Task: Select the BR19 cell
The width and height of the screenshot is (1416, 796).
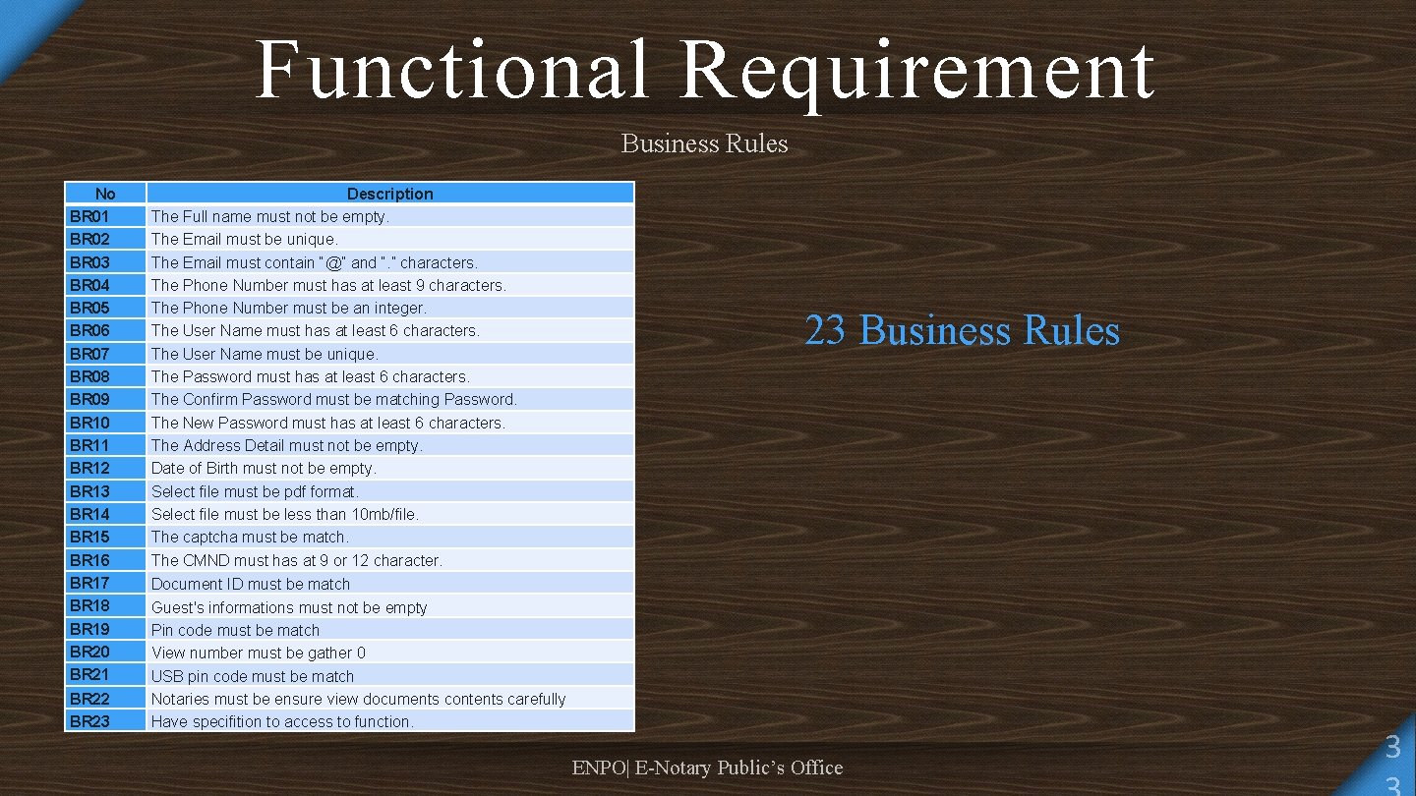Action: (x=105, y=629)
